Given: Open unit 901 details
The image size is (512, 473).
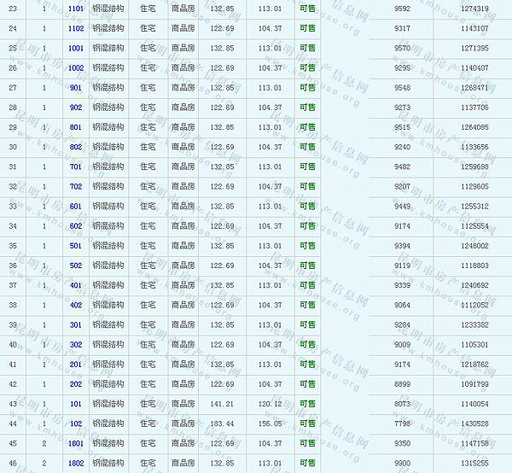Looking at the screenshot, I should 76,88.
